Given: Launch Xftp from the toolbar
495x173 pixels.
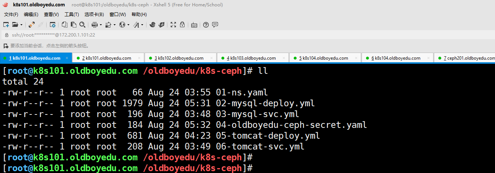Looking at the screenshot, I should [x=161, y=25].
